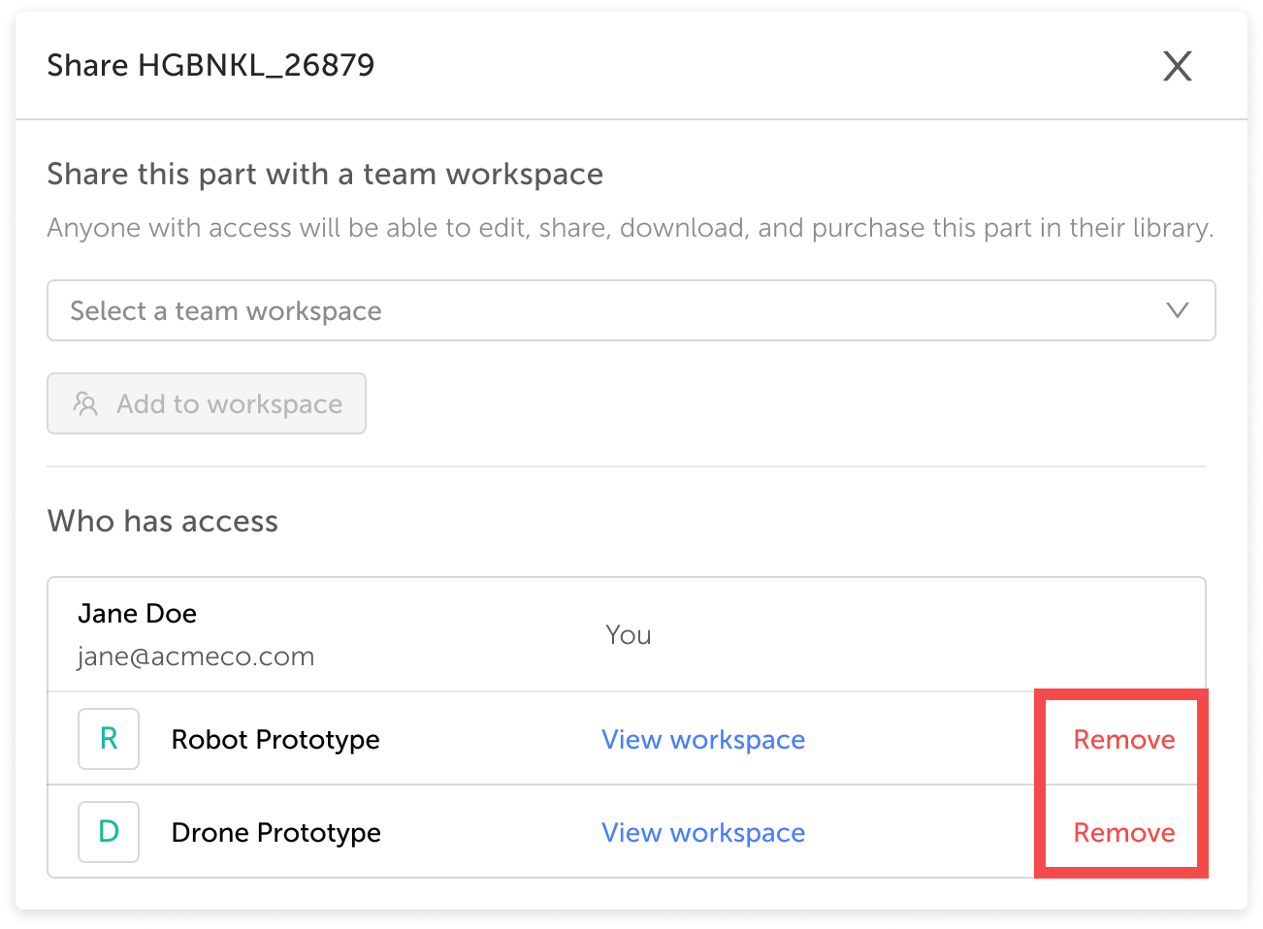
Task: Click the chevron arrow in workspace selector
Action: tap(1177, 310)
